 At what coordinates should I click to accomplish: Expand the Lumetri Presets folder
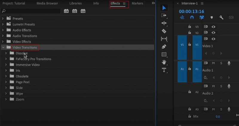coord(3,24)
